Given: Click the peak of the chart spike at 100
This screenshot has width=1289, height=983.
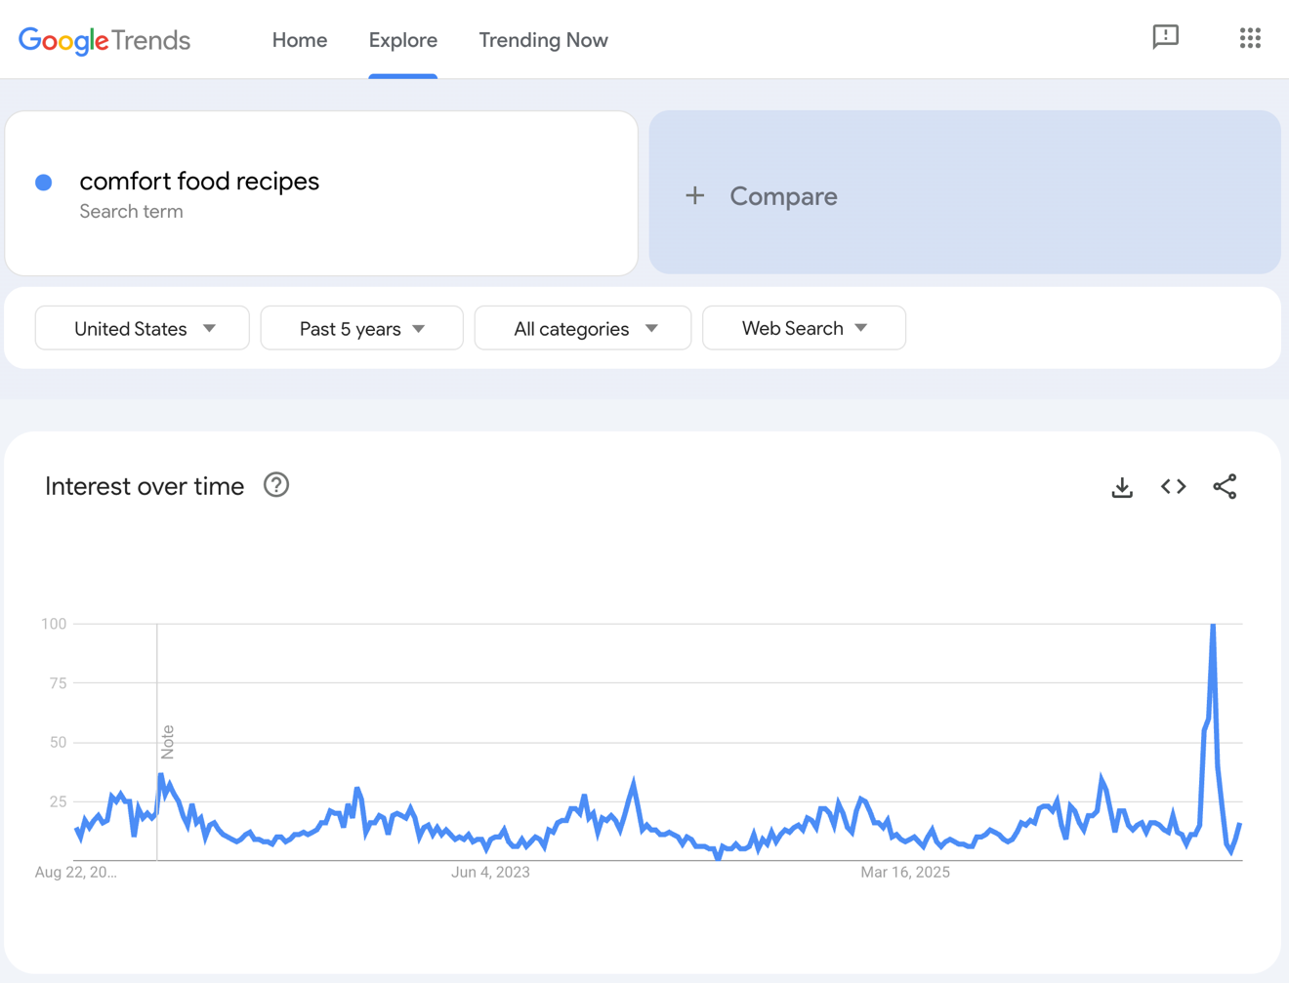Looking at the screenshot, I should [x=1213, y=626].
